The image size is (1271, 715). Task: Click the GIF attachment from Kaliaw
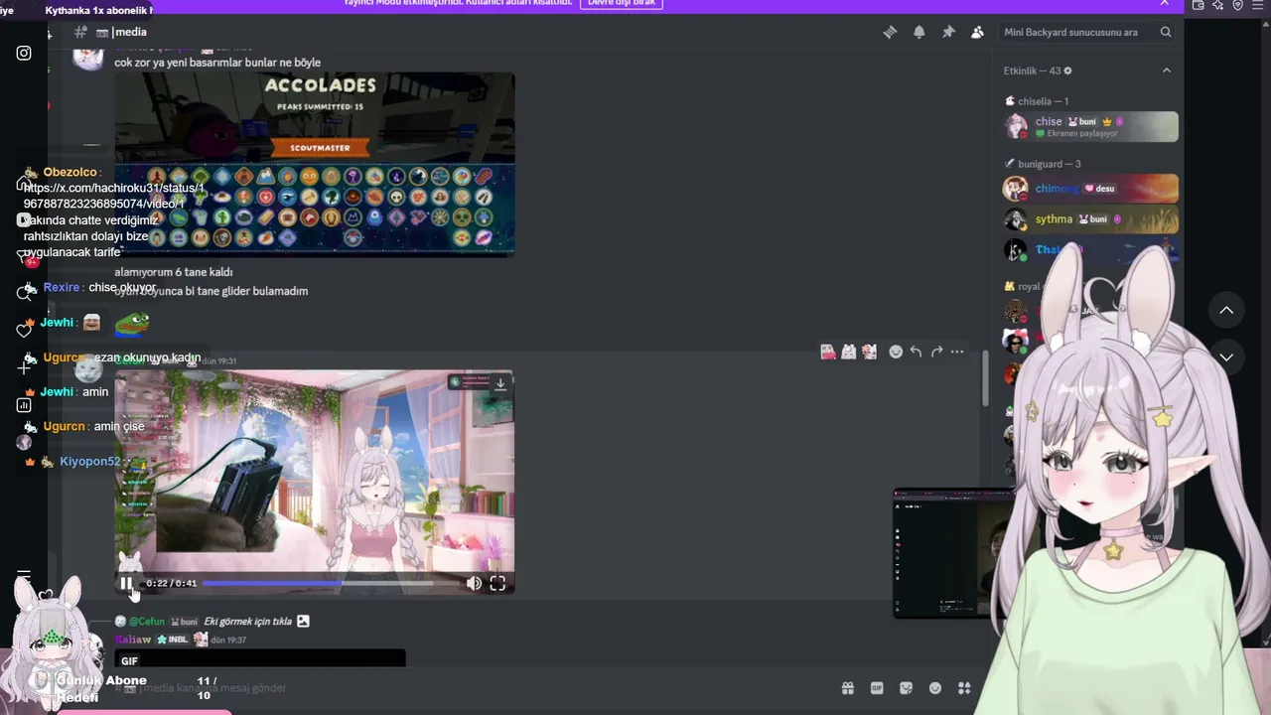pyautogui.click(x=260, y=658)
